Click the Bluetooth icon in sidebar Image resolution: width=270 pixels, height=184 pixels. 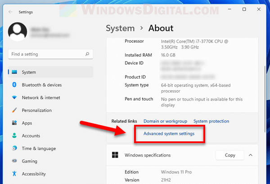[14, 85]
